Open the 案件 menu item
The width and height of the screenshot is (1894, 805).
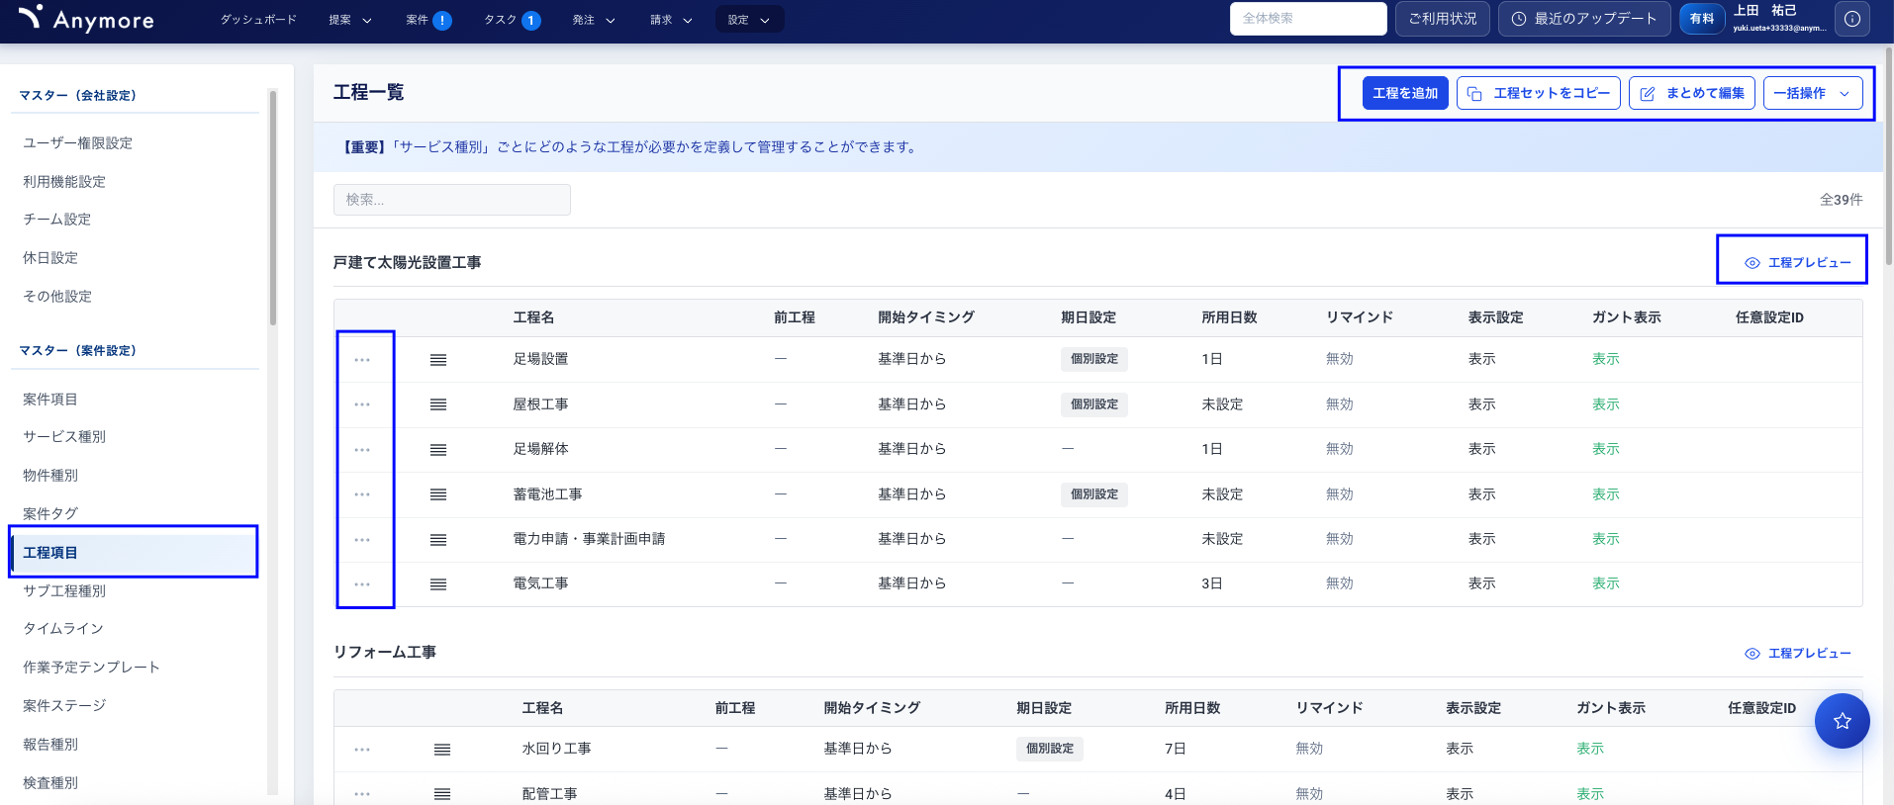[418, 20]
